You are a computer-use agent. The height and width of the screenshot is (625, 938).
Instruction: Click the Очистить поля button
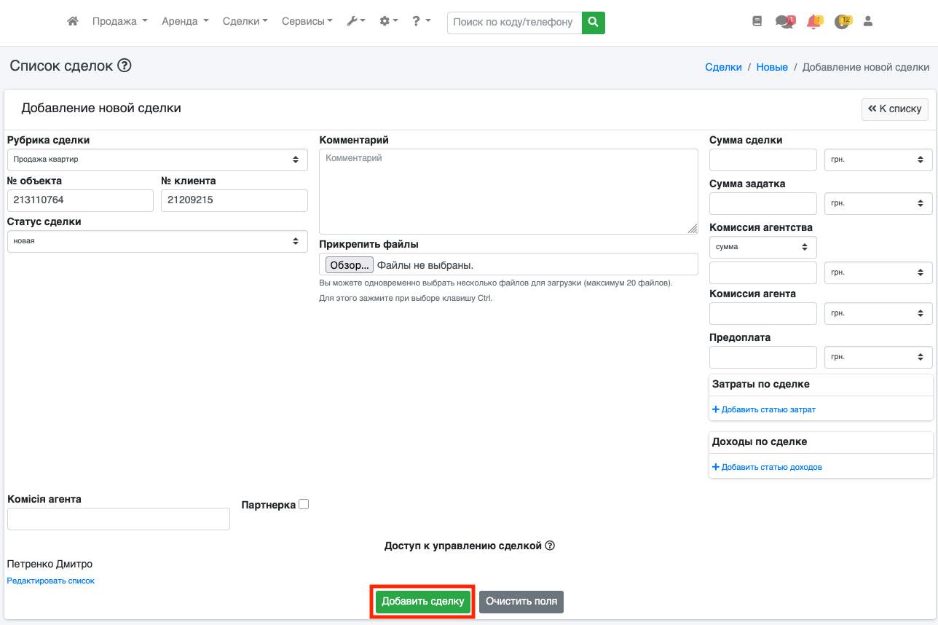click(521, 602)
